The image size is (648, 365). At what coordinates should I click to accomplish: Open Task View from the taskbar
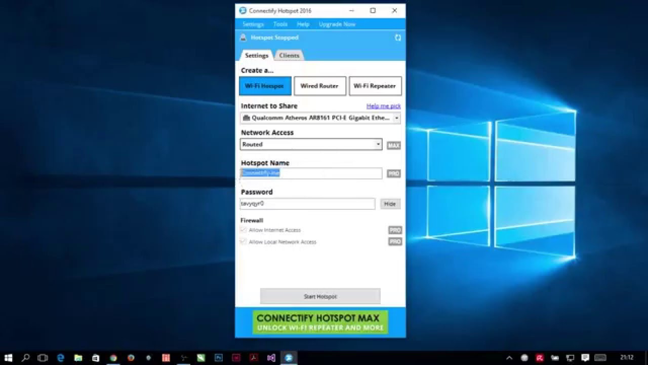(43, 357)
